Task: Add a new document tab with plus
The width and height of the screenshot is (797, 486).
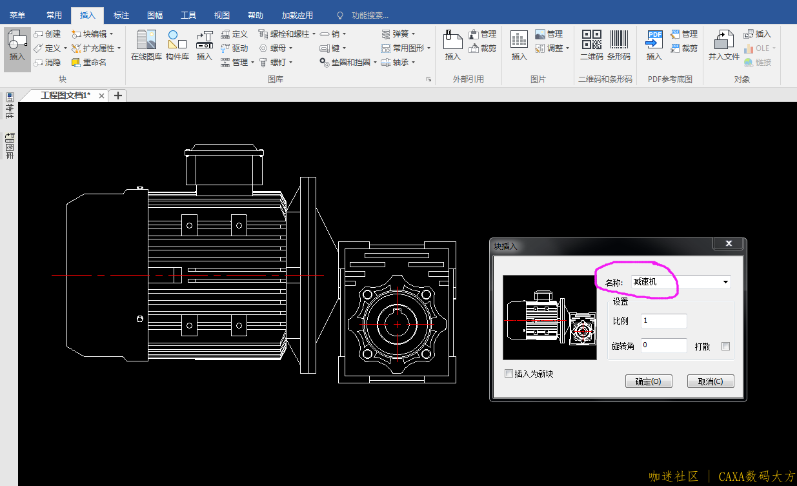Action: (x=118, y=96)
